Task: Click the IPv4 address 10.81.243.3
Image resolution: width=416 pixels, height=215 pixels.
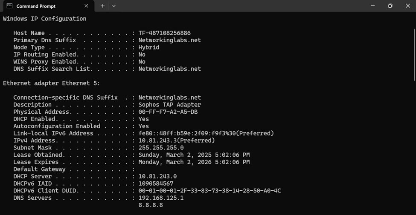Action: (157, 140)
